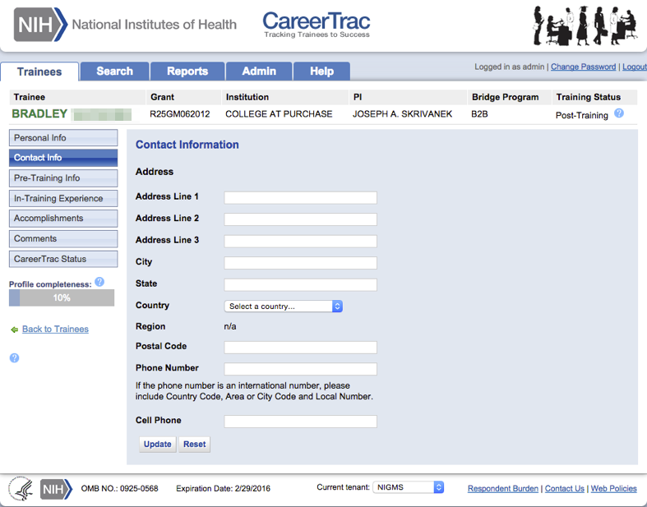Click the Post-Training status text
Image resolution: width=647 pixels, height=507 pixels.
click(x=582, y=115)
